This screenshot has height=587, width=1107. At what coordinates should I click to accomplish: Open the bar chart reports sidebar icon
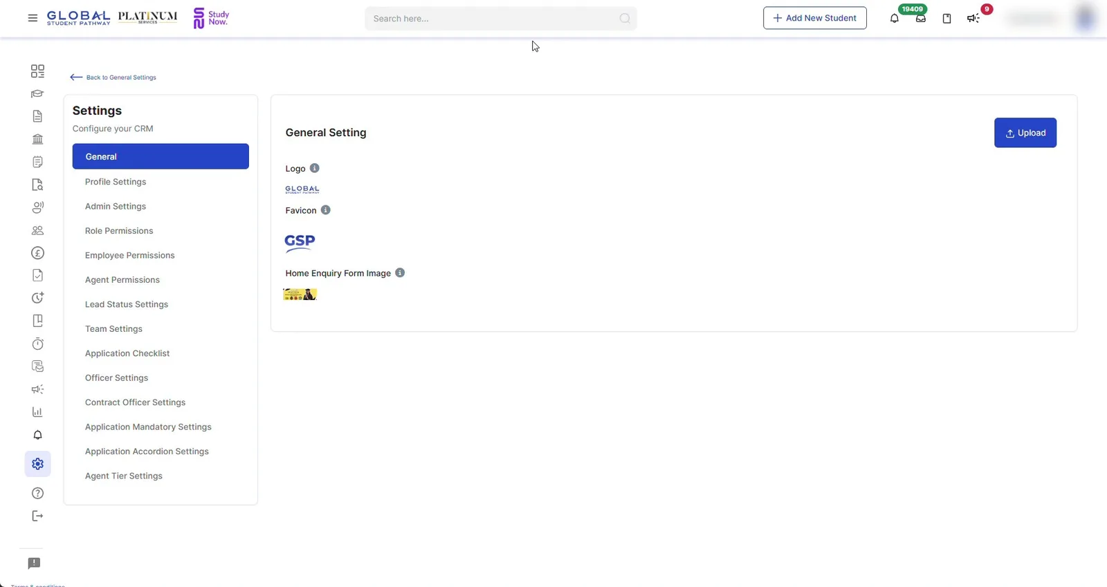[37, 412]
